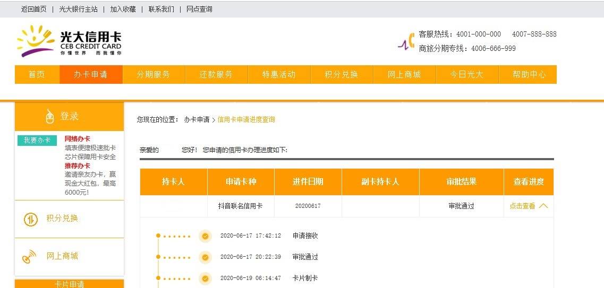
Task: Click the travel hotline 4006-666-999
Action: (x=494, y=48)
